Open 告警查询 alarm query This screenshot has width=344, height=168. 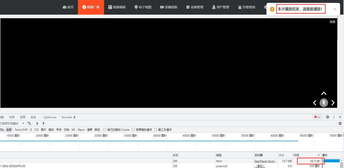[x=247, y=7]
